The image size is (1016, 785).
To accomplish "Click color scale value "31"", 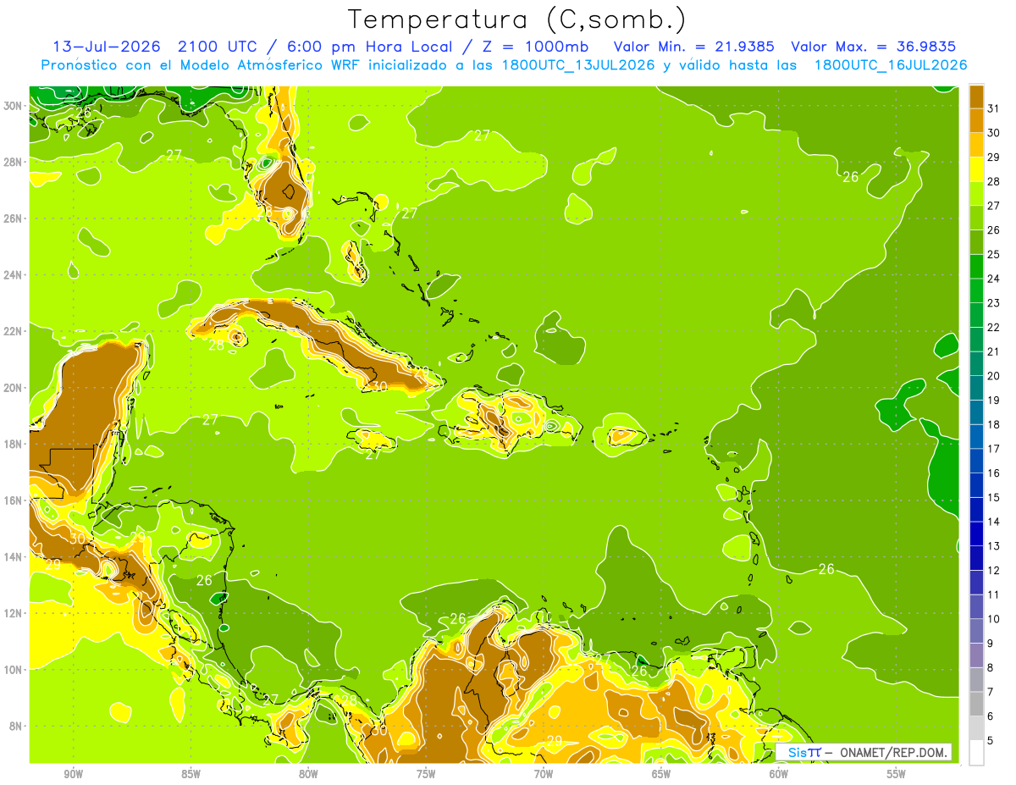I will click(994, 108).
